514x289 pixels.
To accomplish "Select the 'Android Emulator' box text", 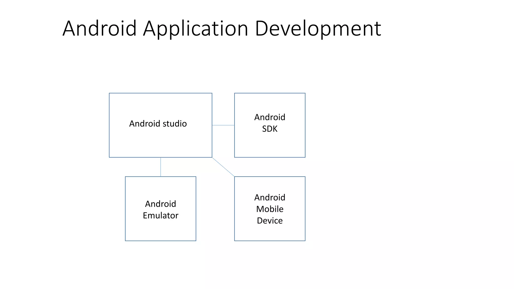I will pos(161,209).
